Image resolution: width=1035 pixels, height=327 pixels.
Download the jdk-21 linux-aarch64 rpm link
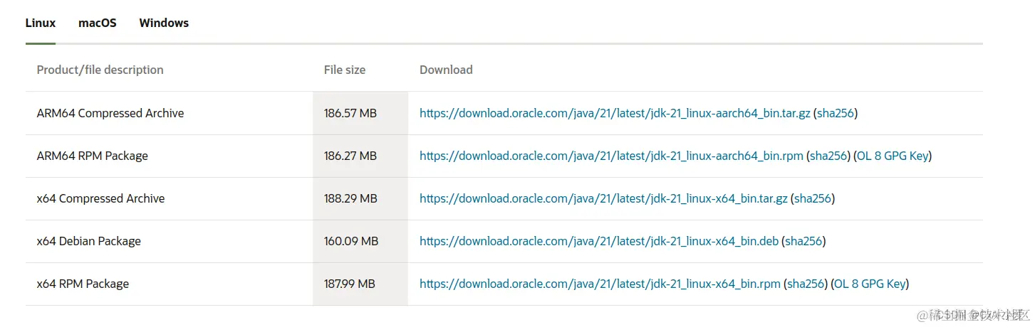pos(611,156)
